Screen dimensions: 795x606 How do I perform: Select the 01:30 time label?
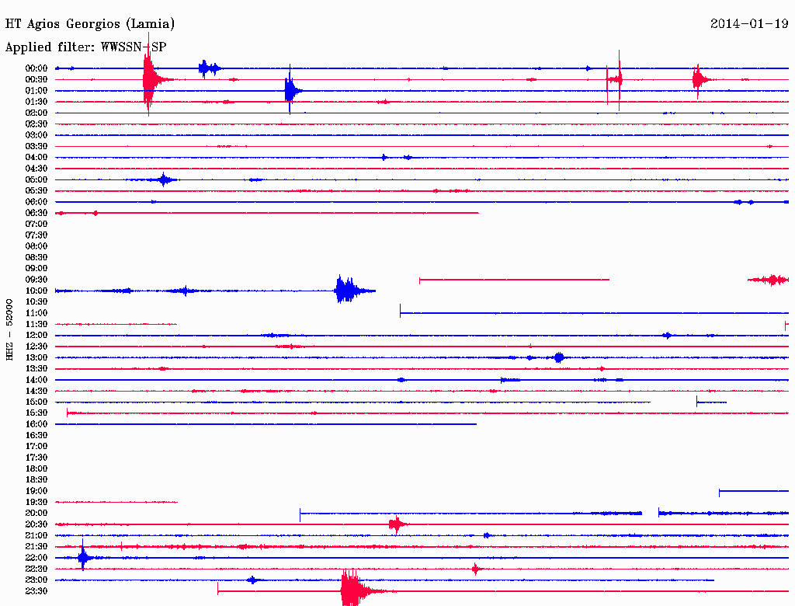36,102
